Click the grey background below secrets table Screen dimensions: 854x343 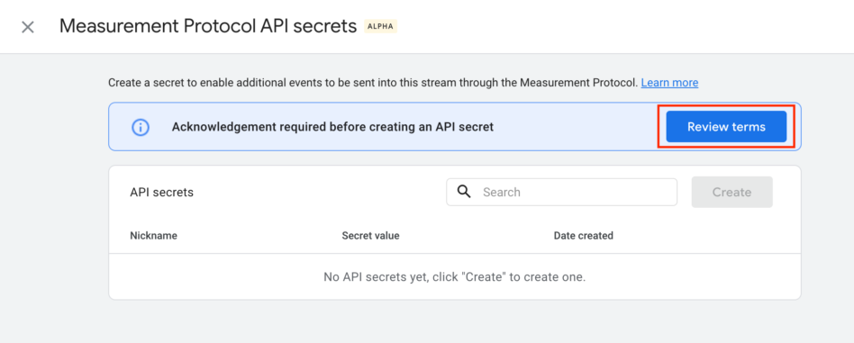454,322
